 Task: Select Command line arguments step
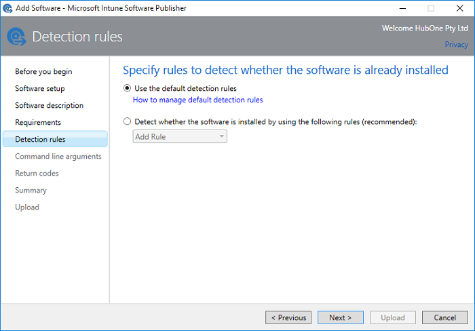[x=58, y=156]
